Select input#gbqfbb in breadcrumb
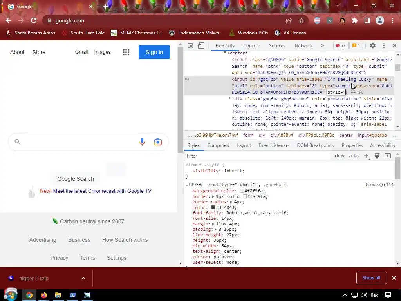Image resolution: width=401 pixels, height=301 pixels. point(372,135)
